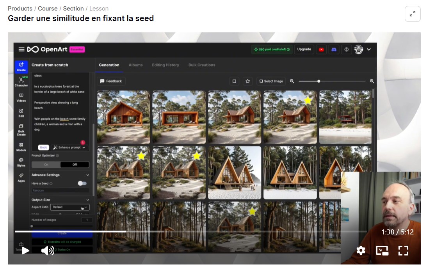Switch to the Editing History tab
Image resolution: width=427 pixels, height=268 pixels.
(x=165, y=65)
